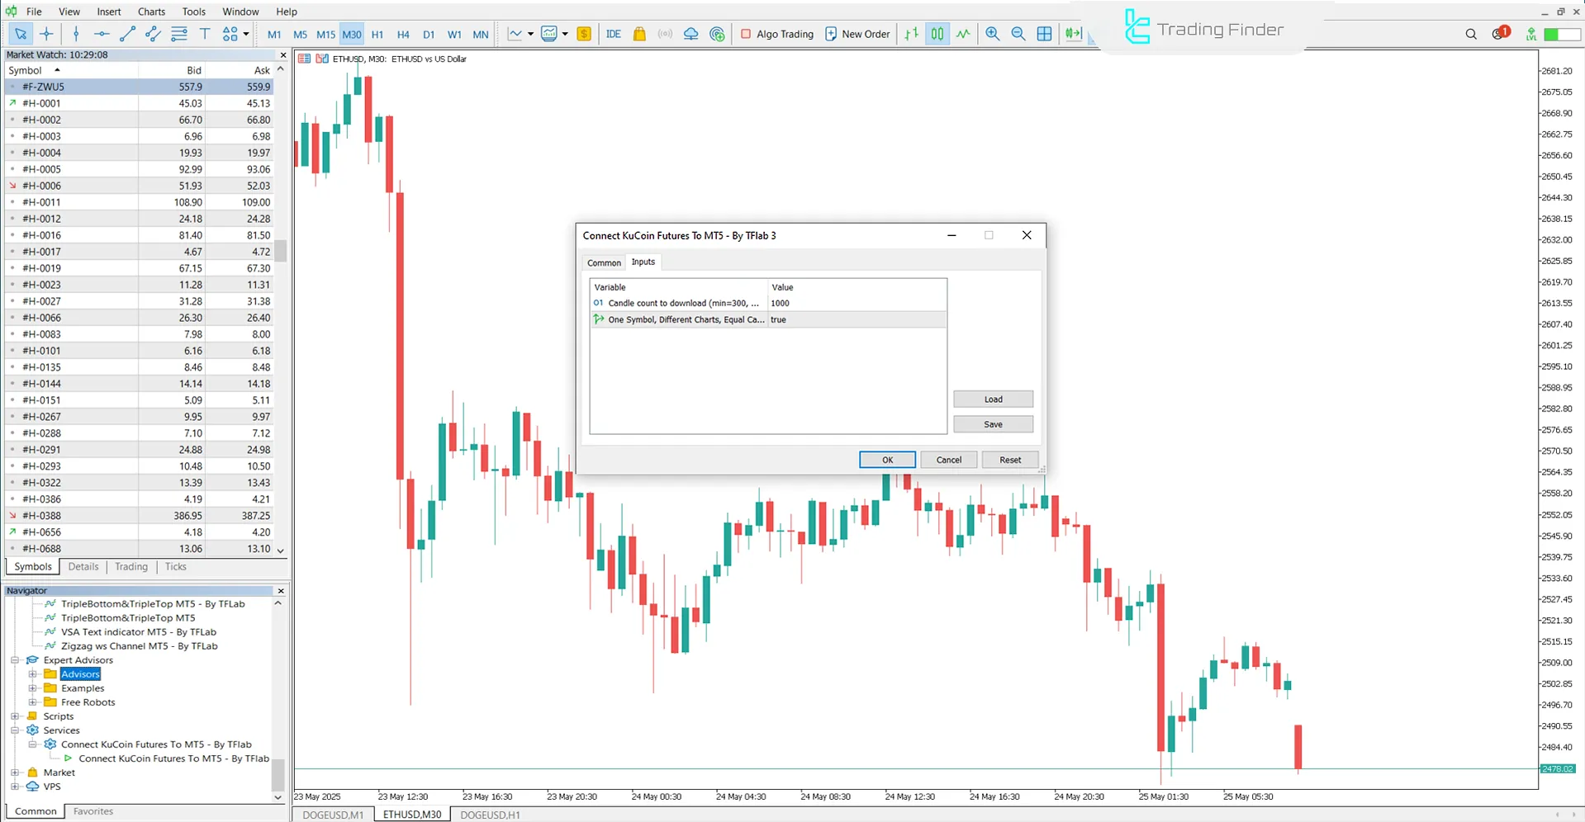Open the Charts menu
Screen dimensions: 1585x822
tap(151, 11)
